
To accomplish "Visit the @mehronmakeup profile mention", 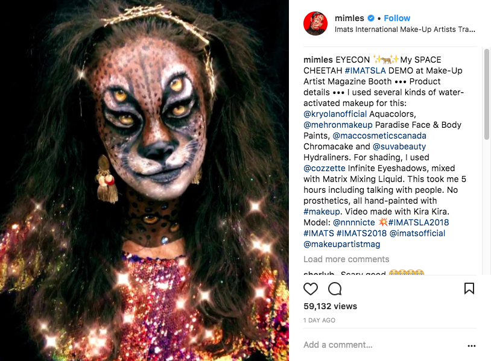I will [338, 125].
